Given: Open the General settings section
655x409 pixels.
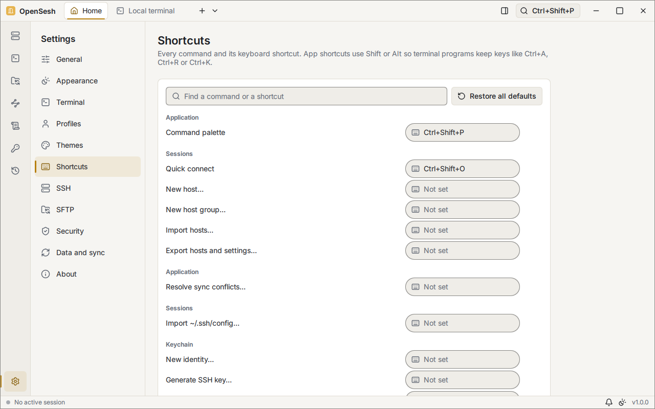Looking at the screenshot, I should point(88,59).
